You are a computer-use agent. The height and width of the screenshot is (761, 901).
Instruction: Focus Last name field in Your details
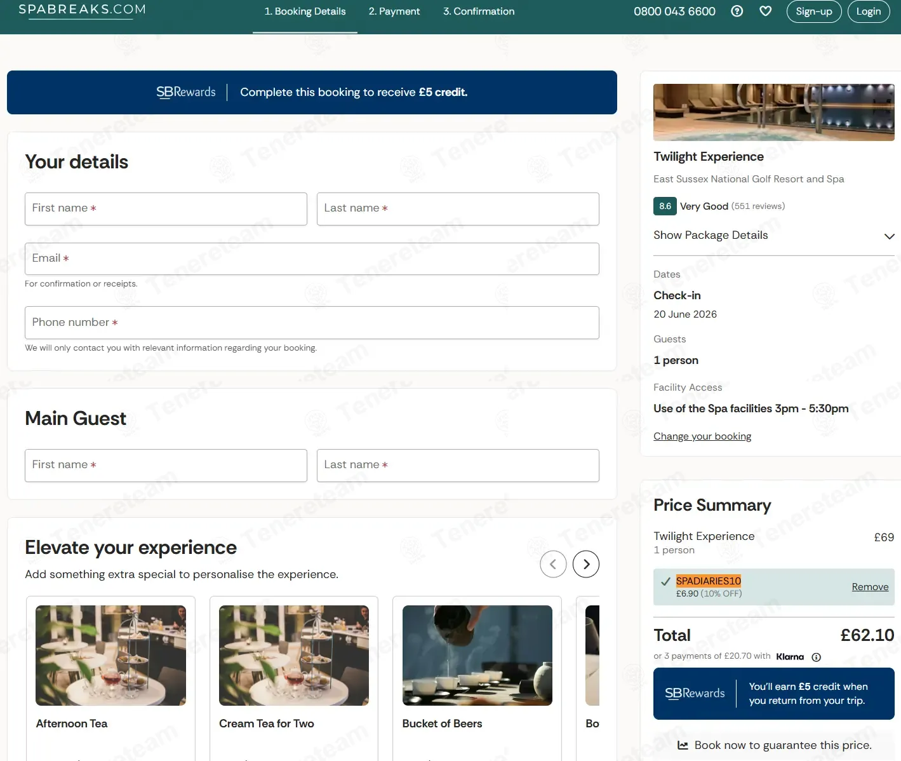tap(458, 209)
